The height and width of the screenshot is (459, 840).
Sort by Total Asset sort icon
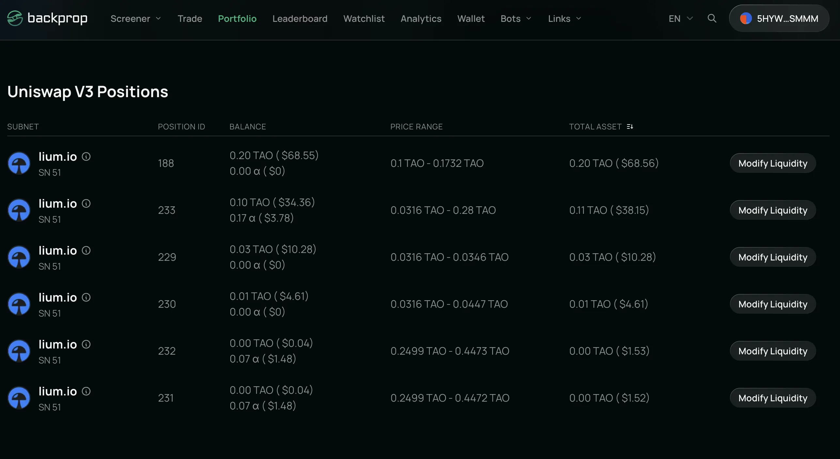click(x=630, y=126)
